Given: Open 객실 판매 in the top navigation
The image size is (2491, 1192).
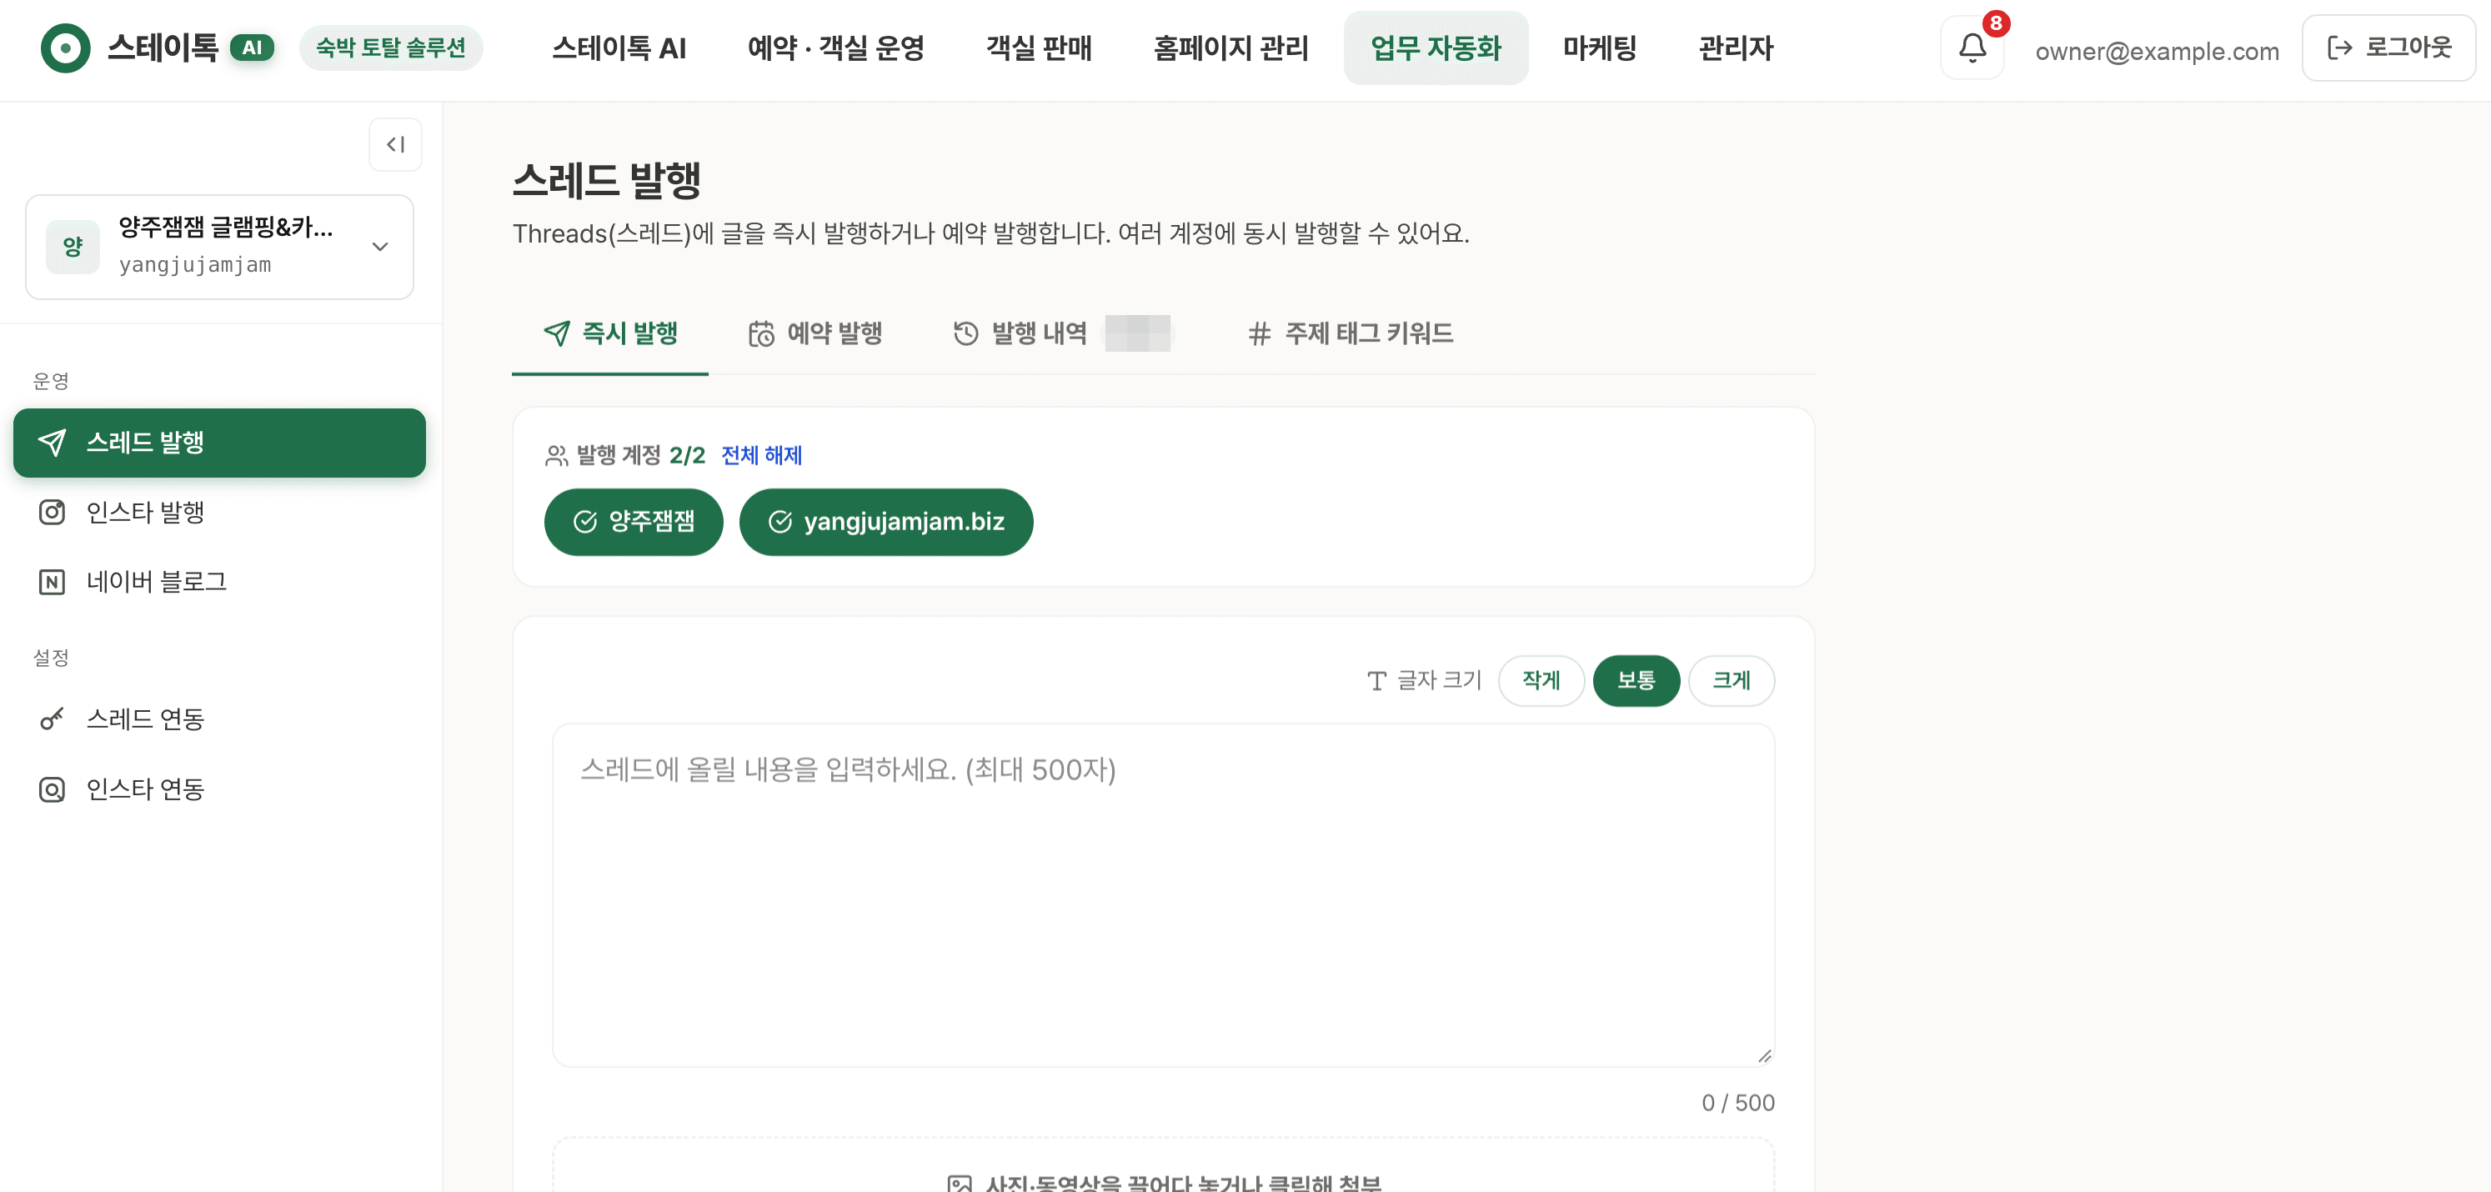Looking at the screenshot, I should pyautogui.click(x=1039, y=48).
